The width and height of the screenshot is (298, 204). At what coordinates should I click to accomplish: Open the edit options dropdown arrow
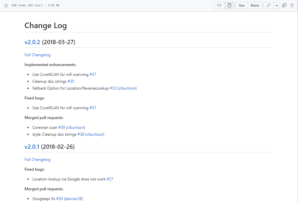(276, 6)
